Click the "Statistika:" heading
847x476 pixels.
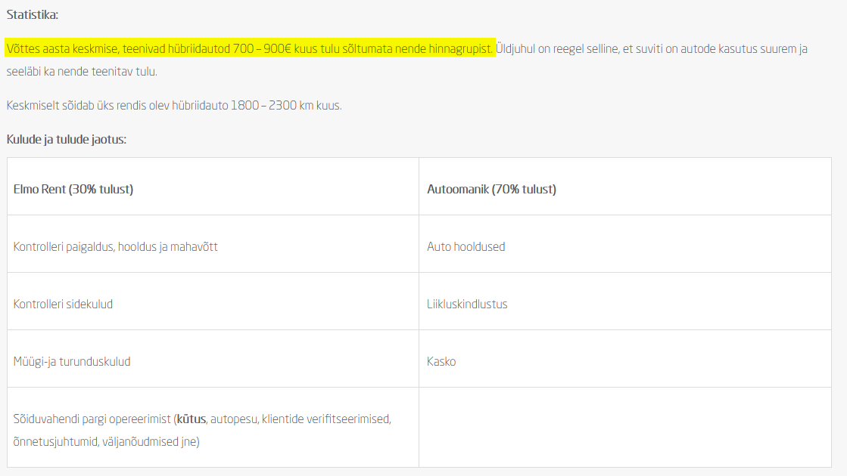point(32,14)
